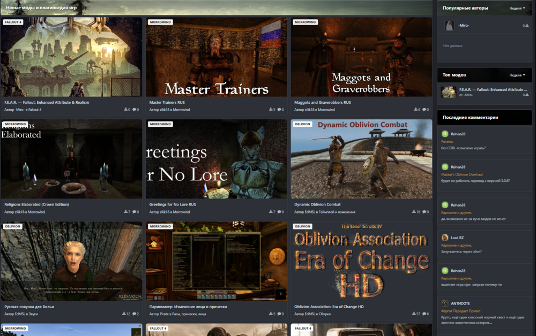Open the F.E.A.R. Fallout city artwork thumbnail

coord(71,57)
